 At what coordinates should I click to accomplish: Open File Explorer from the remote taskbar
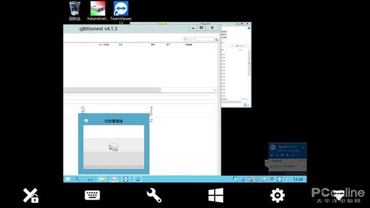coord(102,179)
